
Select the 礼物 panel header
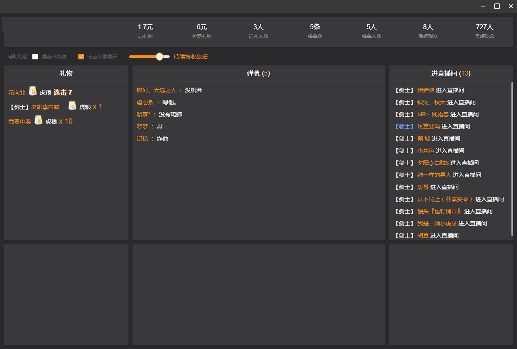(66, 74)
